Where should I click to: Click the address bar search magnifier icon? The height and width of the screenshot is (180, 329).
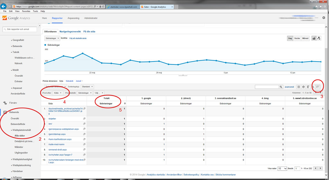95,7
